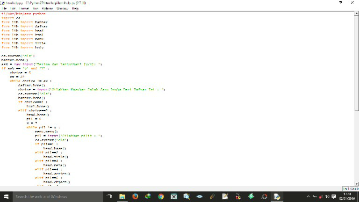Image resolution: width=359 pixels, height=202 pixels.
Task: Open the Options menu
Action: coord(47,8)
